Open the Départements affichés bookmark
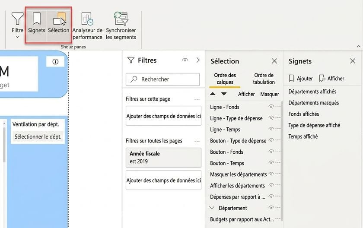The image size is (363, 228). (312, 92)
